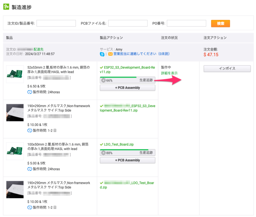Click gear icon in 88% production tracker
This screenshot has width=256, height=217.
pos(103,153)
